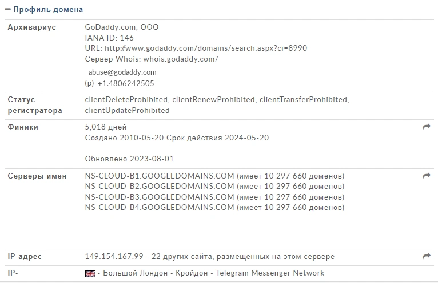Select NS-CLOUD-B4.GOOGLEDOMAINS.COM name server
The width and height of the screenshot is (438, 283).
(160, 208)
